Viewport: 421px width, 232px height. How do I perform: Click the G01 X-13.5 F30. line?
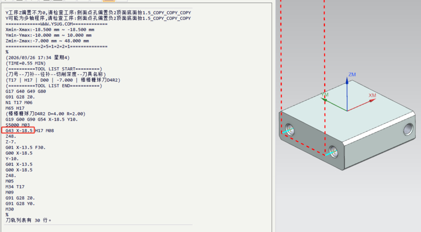click(x=25, y=147)
